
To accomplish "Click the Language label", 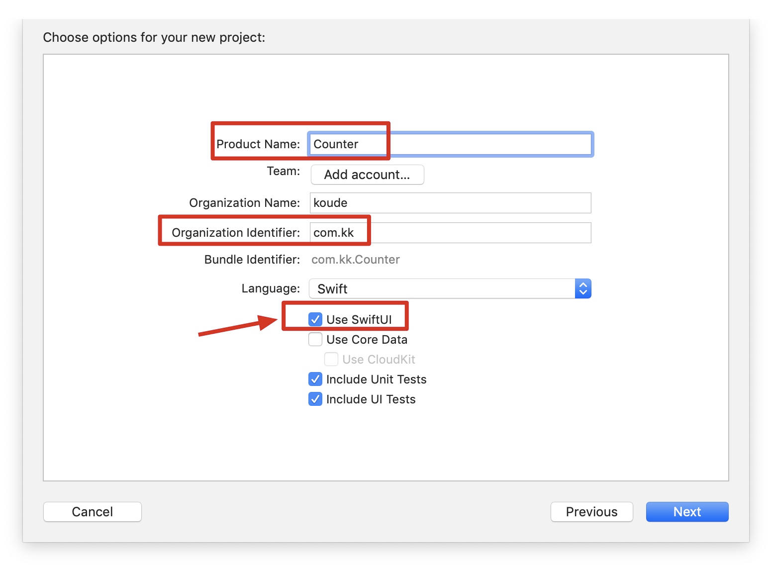I will click(x=271, y=288).
